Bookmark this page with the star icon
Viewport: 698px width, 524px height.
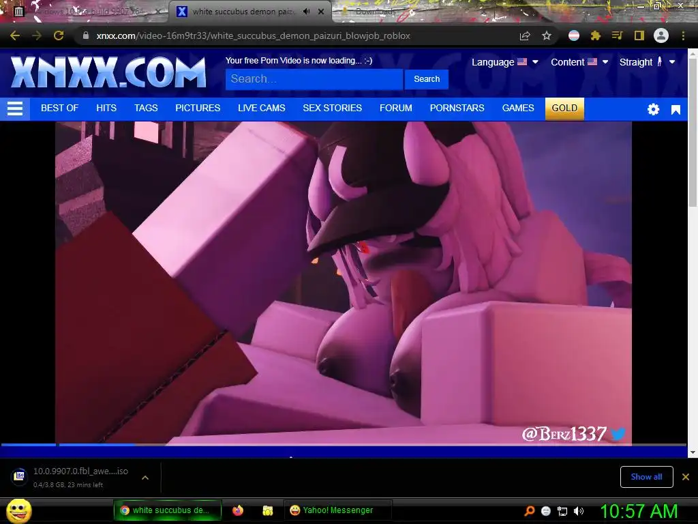point(547,35)
